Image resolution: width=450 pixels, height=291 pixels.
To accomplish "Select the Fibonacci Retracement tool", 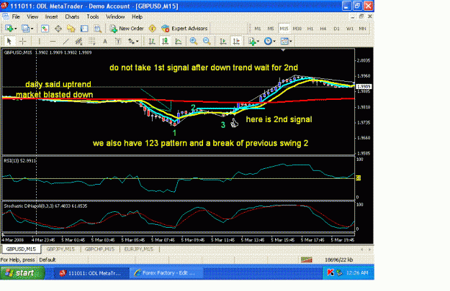I will coord(92,41).
